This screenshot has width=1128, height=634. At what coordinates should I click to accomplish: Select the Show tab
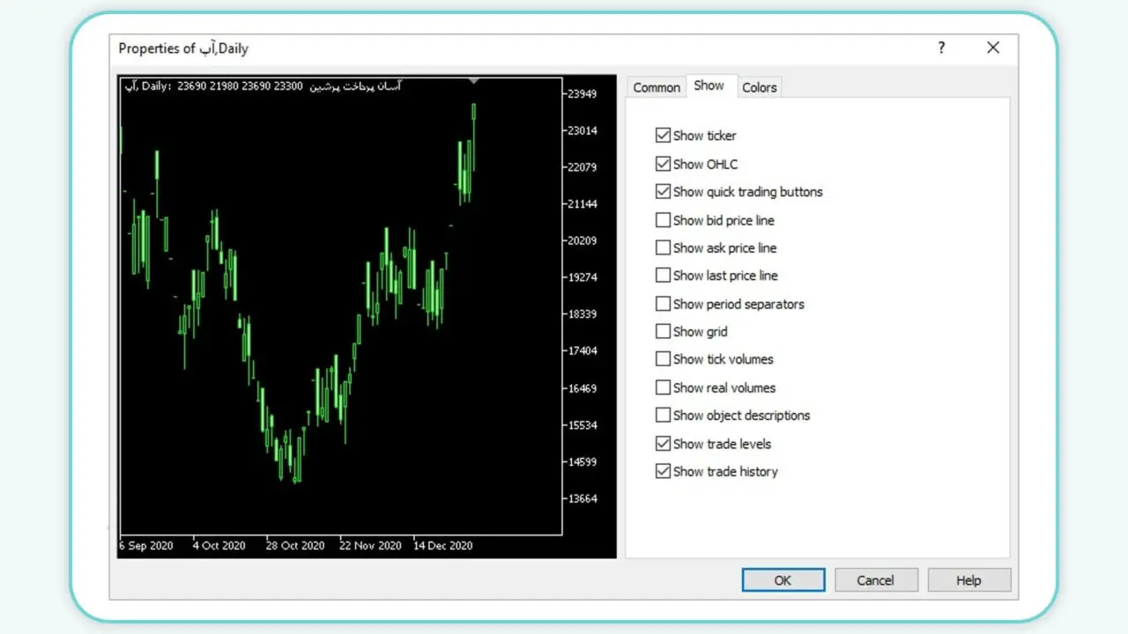click(x=709, y=85)
